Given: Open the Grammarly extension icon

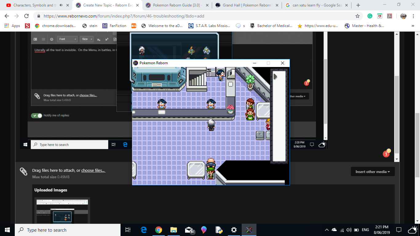Looking at the screenshot, I should (370, 16).
